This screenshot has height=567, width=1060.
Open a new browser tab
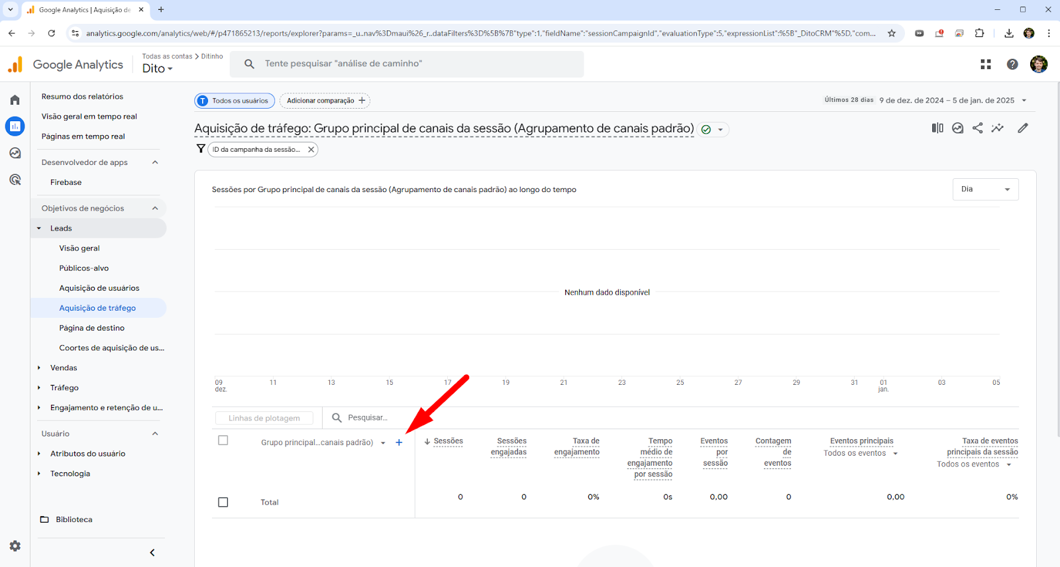[x=161, y=10]
